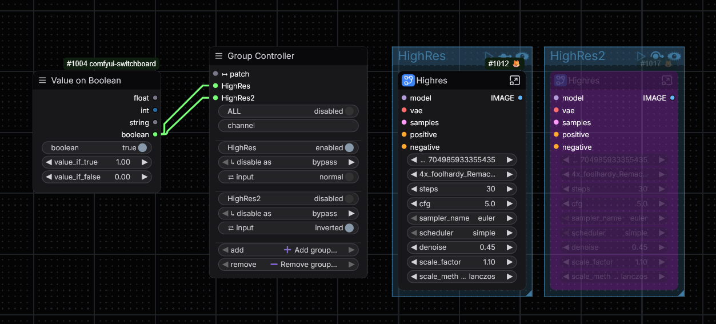Viewport: 716px width, 324px height.
Task: Click the HighRes green input socket on Group Controller
Action: pyautogui.click(x=215, y=86)
